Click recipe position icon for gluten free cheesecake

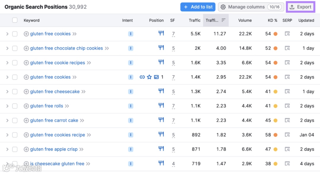(161, 91)
